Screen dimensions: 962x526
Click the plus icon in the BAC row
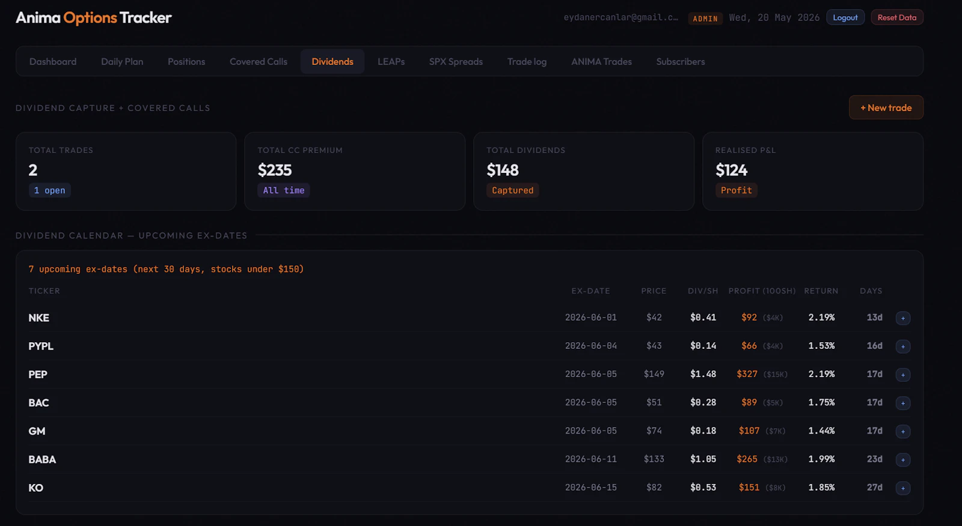903,403
